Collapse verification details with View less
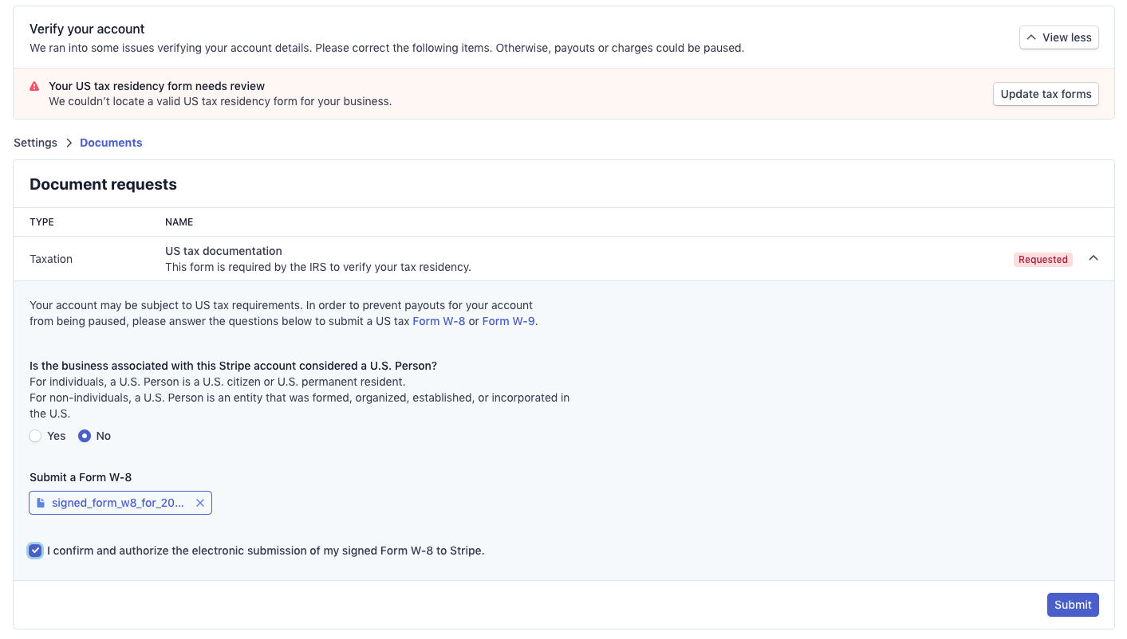The height and width of the screenshot is (639, 1127). pos(1058,37)
